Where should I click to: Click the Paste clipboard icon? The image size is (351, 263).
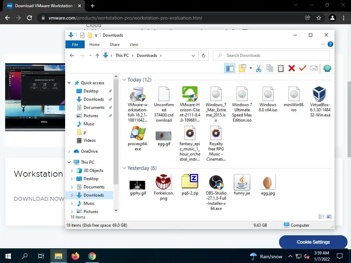point(280,68)
